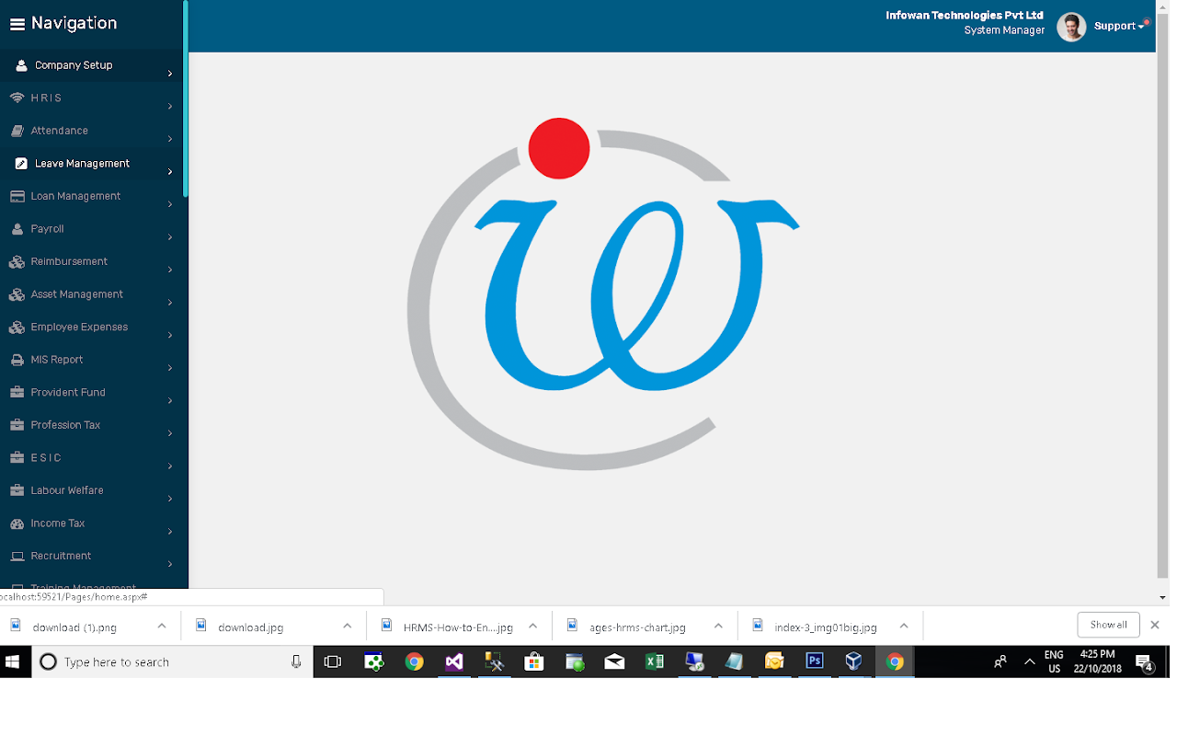Viewport: 1177px width, 736px height.
Task: Click the Loan Management card icon
Action: (x=17, y=196)
